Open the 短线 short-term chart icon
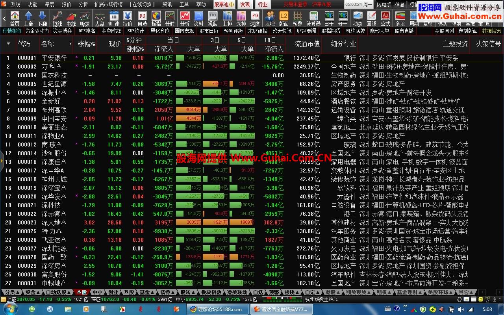The image size is (504, 315). click(57, 19)
